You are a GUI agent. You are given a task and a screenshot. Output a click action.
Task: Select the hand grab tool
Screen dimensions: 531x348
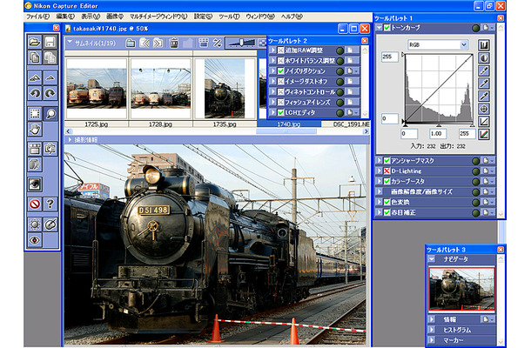35,130
